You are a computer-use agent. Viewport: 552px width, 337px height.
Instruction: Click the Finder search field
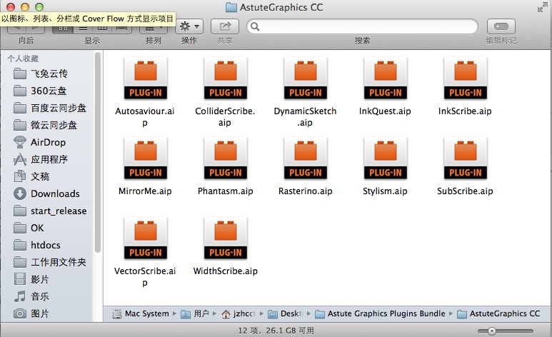[362, 26]
